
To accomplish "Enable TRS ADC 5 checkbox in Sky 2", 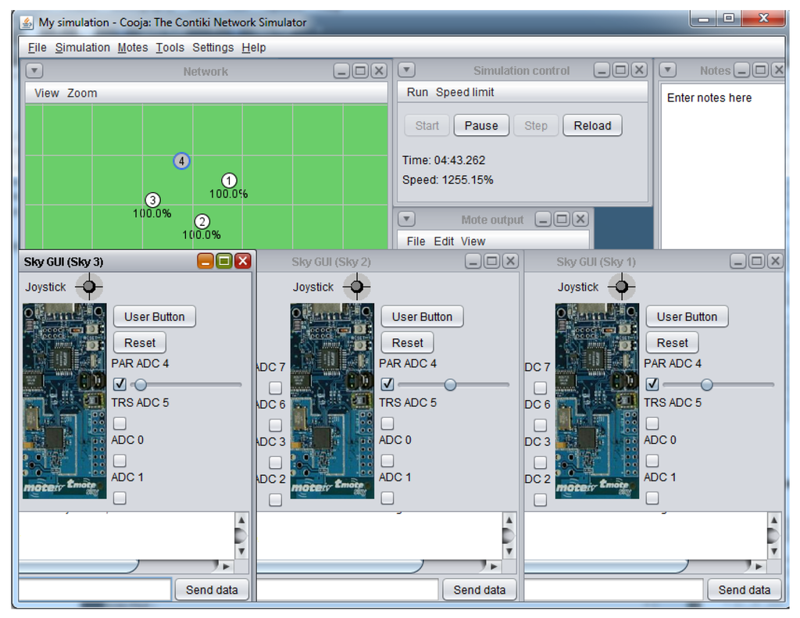I will [387, 423].
